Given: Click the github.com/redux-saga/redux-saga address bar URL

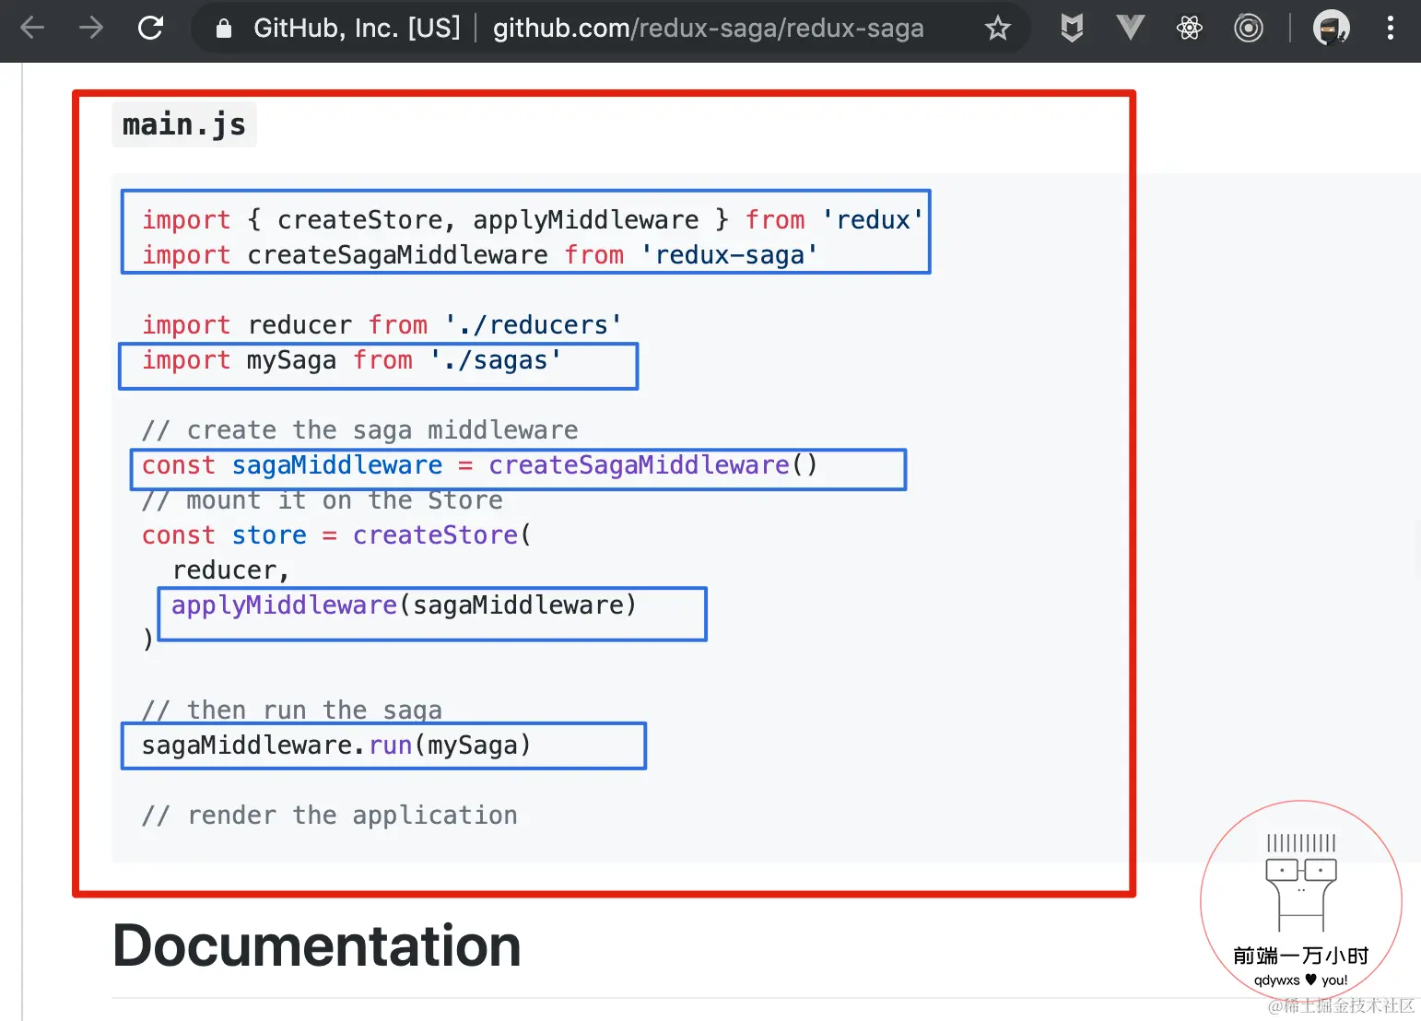Looking at the screenshot, I should tap(708, 29).
